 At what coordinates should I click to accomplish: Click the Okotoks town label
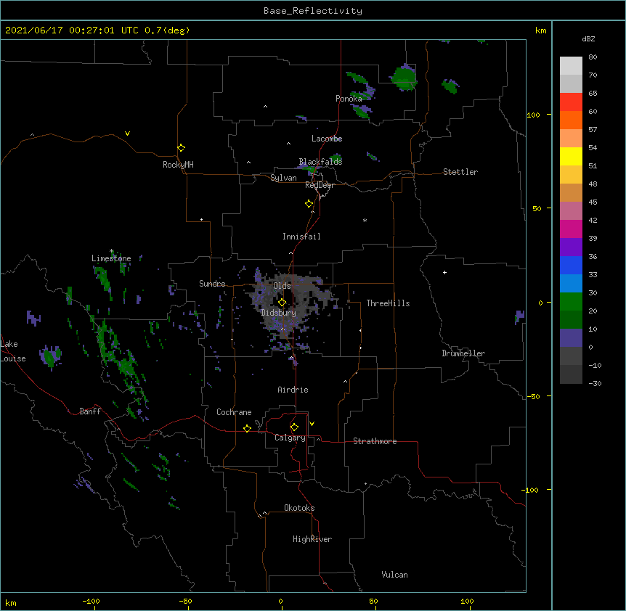[x=299, y=508]
